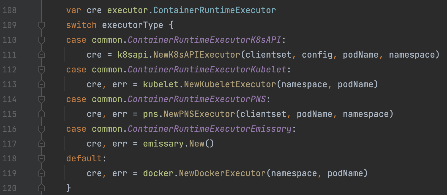447x195 pixels.
Task: Fold the K8sAPI case at line 110
Action: pos(42,40)
